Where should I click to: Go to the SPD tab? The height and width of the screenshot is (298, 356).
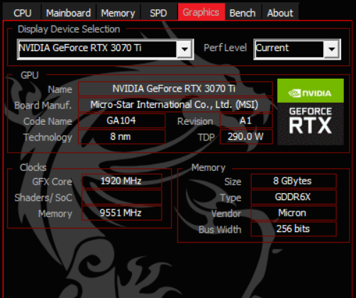[x=158, y=13]
